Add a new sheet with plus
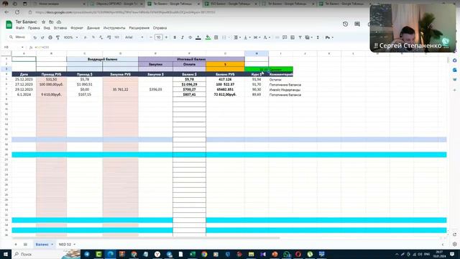 coord(16,245)
